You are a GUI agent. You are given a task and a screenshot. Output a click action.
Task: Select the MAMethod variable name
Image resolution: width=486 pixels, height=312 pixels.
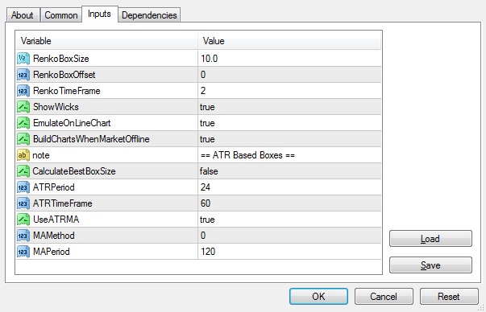(54, 236)
